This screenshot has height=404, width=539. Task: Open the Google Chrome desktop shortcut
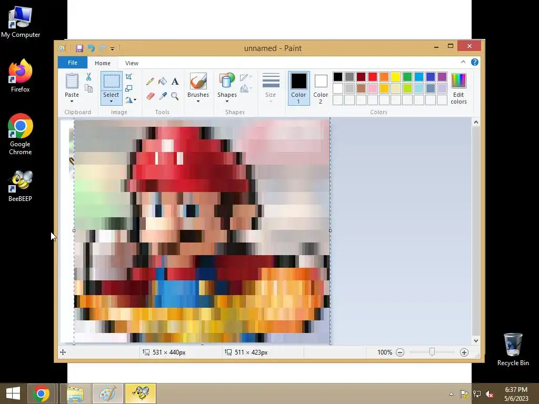21,135
